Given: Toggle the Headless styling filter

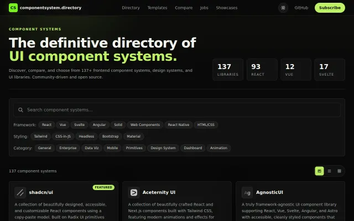Looking at the screenshot, I should point(86,136).
